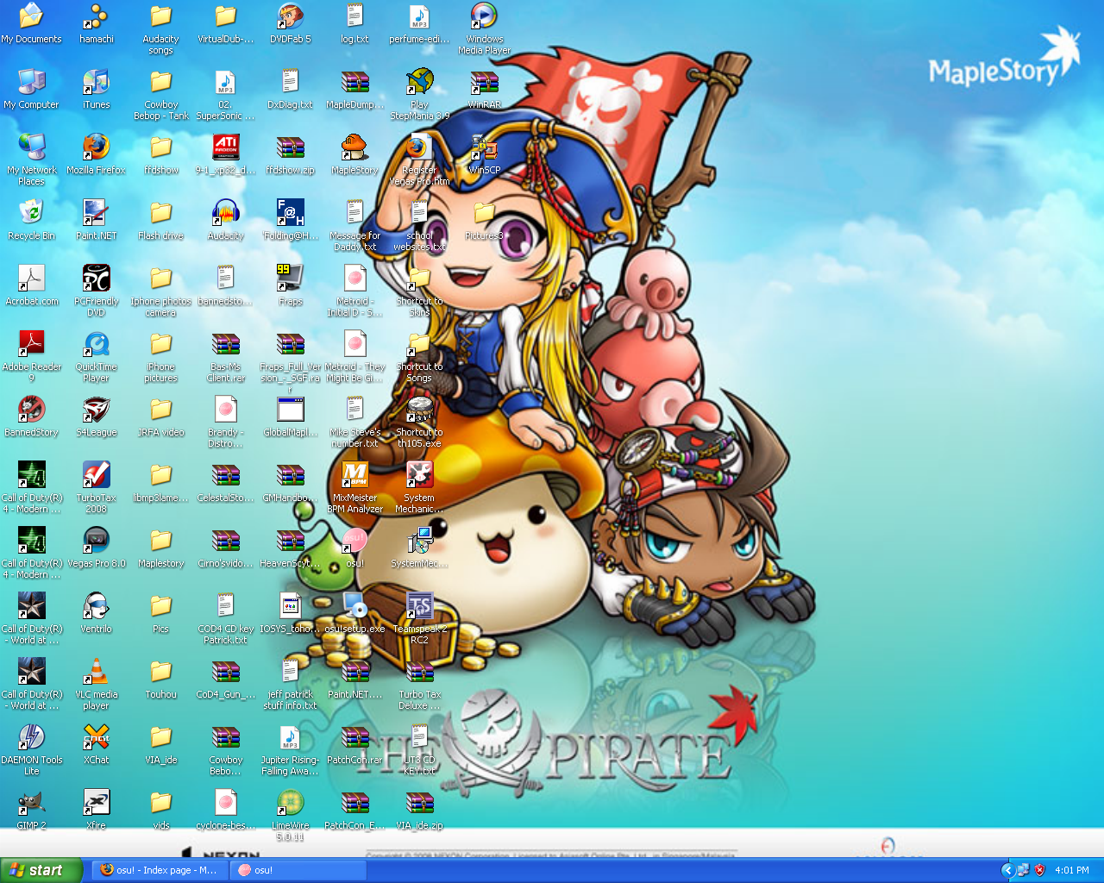The height and width of the screenshot is (883, 1104).
Task: Select the Ventrilo headset icon
Action: tap(96, 606)
